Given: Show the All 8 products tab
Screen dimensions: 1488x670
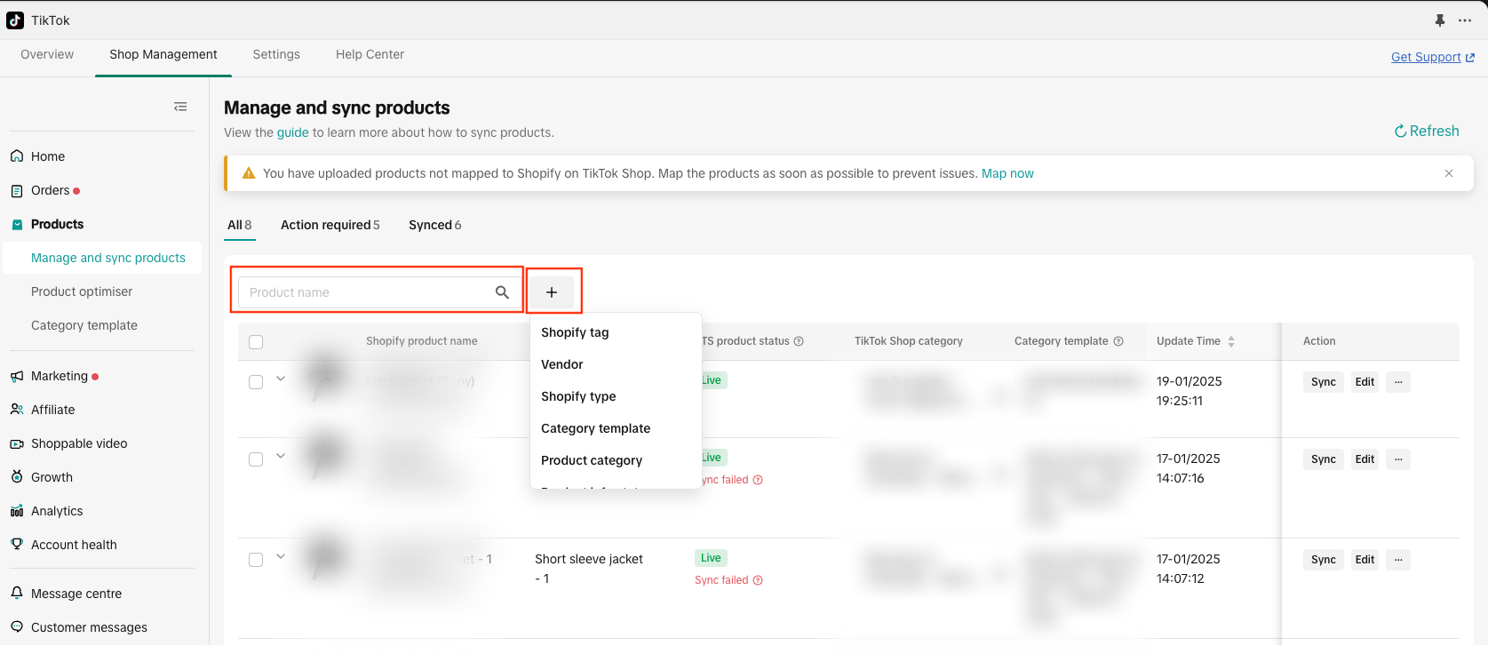Looking at the screenshot, I should coord(240,225).
